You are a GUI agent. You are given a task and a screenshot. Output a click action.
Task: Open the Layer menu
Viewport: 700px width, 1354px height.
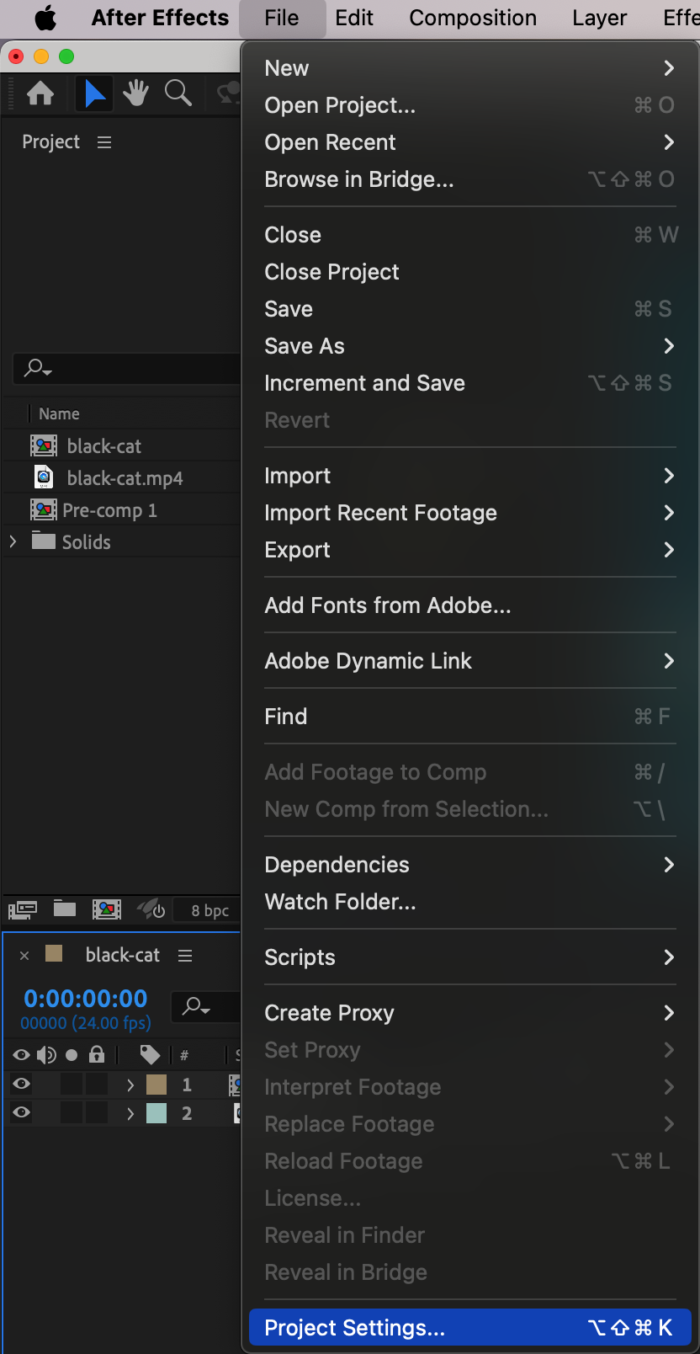tap(599, 18)
